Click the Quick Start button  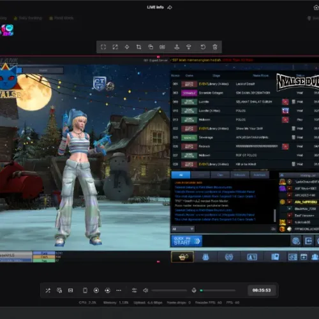coord(186,241)
